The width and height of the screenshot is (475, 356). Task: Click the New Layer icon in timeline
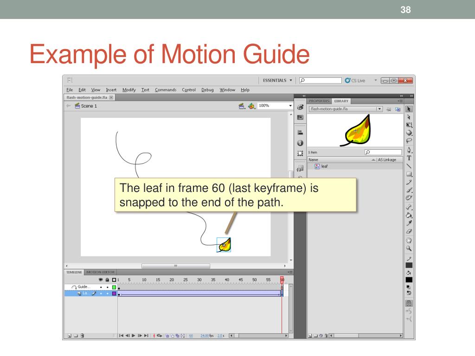click(x=70, y=336)
